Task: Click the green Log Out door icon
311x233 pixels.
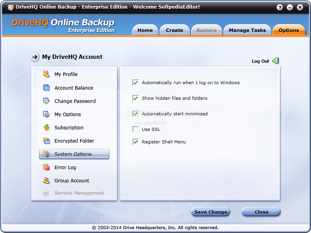Action: pyautogui.click(x=276, y=61)
